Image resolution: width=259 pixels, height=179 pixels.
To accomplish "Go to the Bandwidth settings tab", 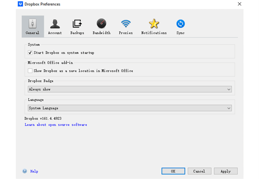I will tap(101, 26).
